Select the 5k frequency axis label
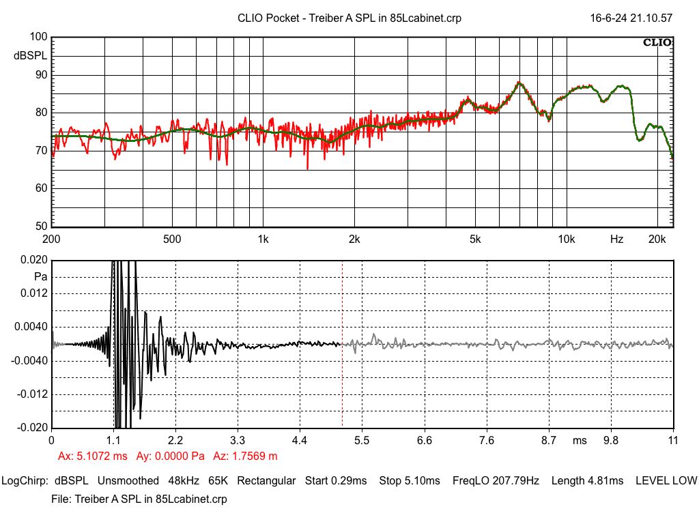The width and height of the screenshot is (699, 524). click(475, 239)
